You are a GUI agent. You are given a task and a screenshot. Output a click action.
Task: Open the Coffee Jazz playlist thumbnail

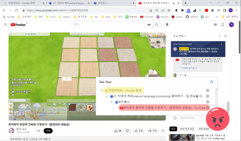pyautogui.click(x=182, y=137)
